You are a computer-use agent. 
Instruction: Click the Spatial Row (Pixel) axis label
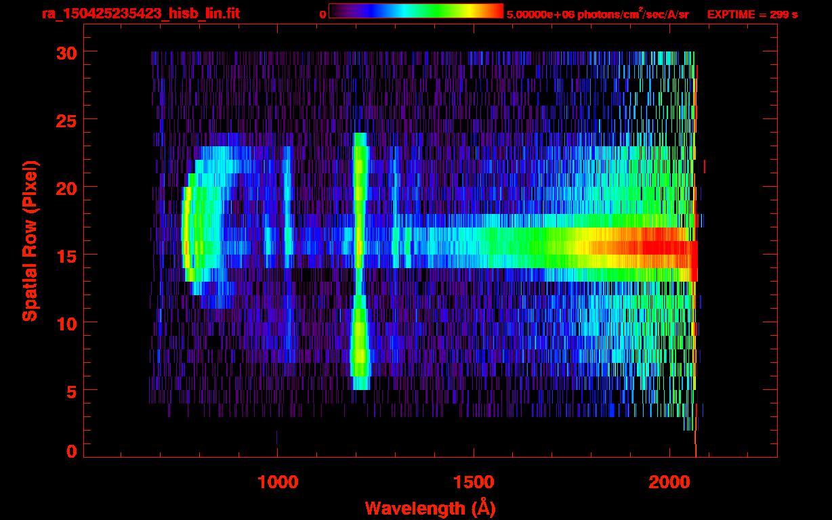click(x=29, y=240)
